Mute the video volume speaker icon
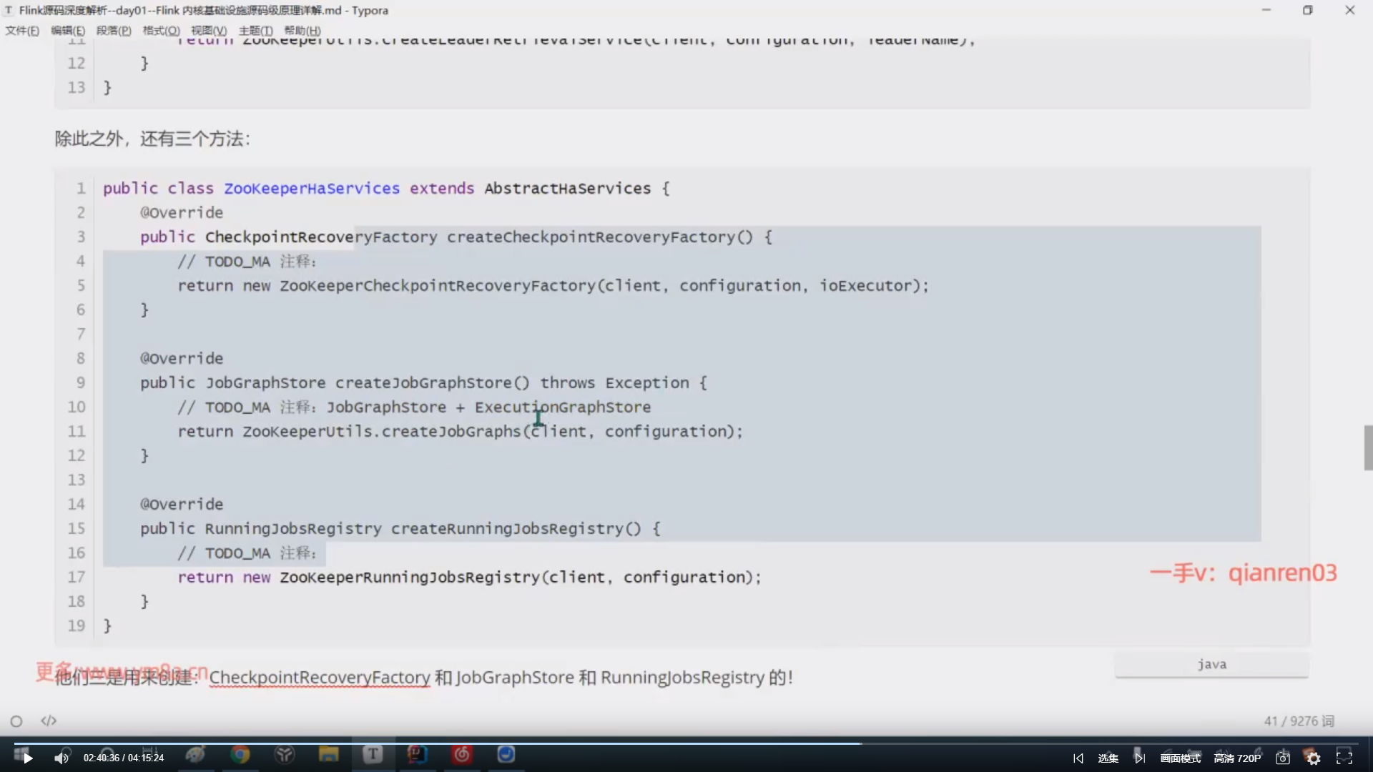 tap(61, 758)
